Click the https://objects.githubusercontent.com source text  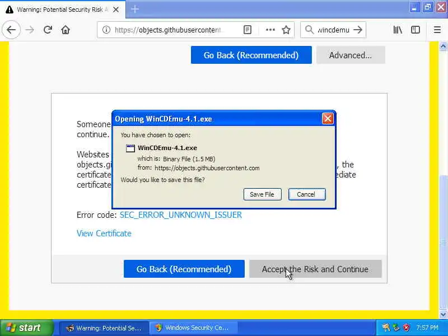point(207,168)
